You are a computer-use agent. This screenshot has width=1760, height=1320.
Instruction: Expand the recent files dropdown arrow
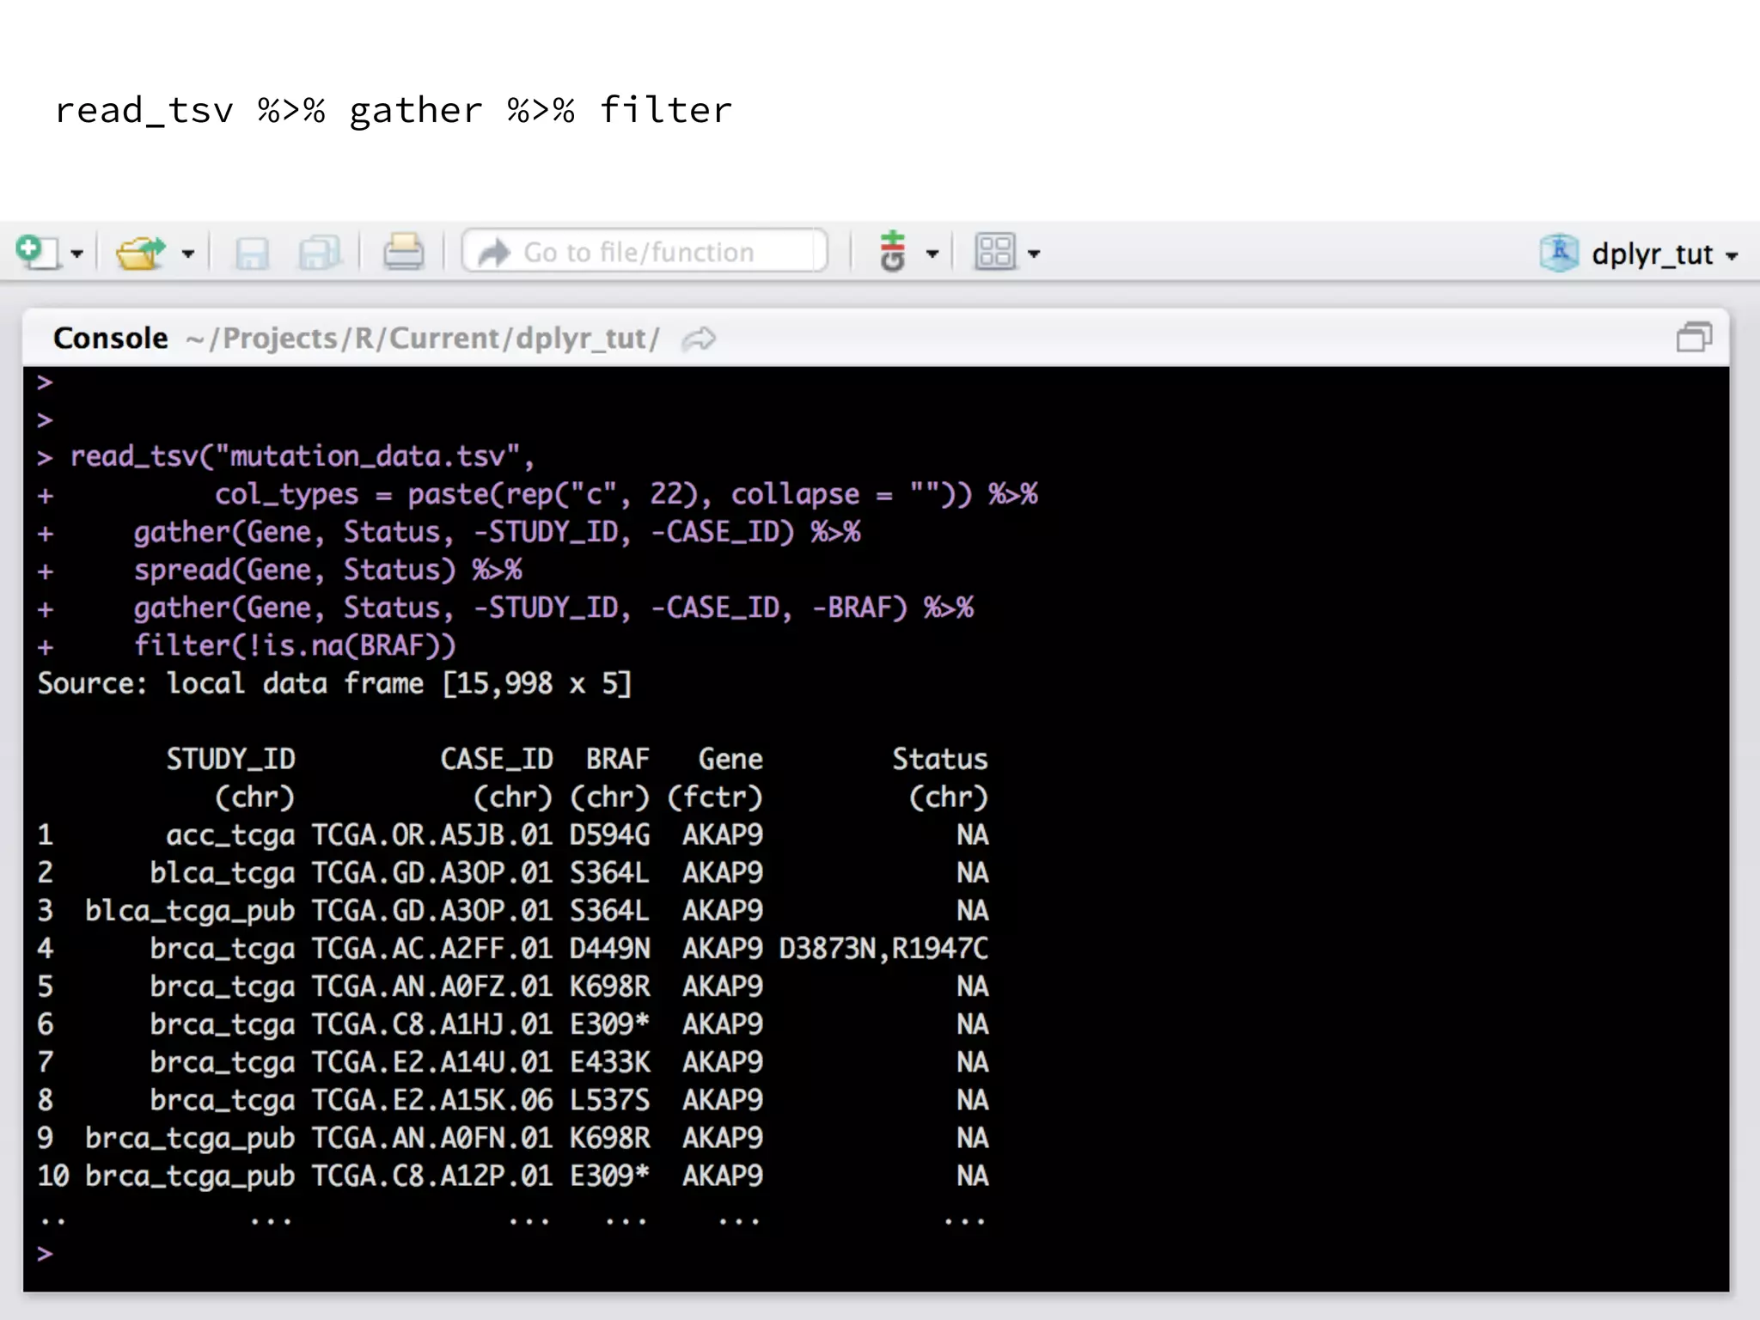187,254
